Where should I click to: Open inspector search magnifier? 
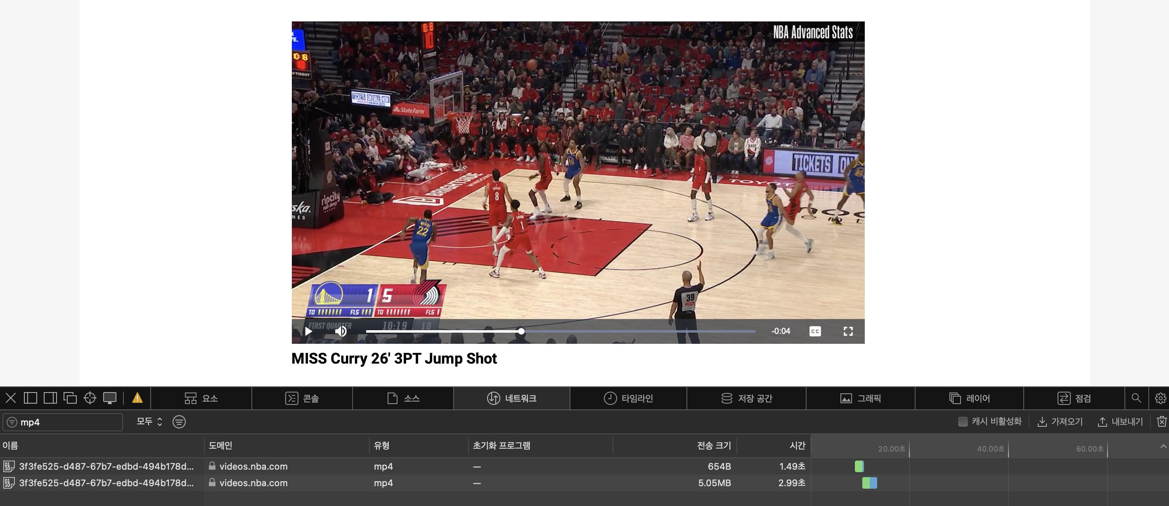tap(1136, 398)
